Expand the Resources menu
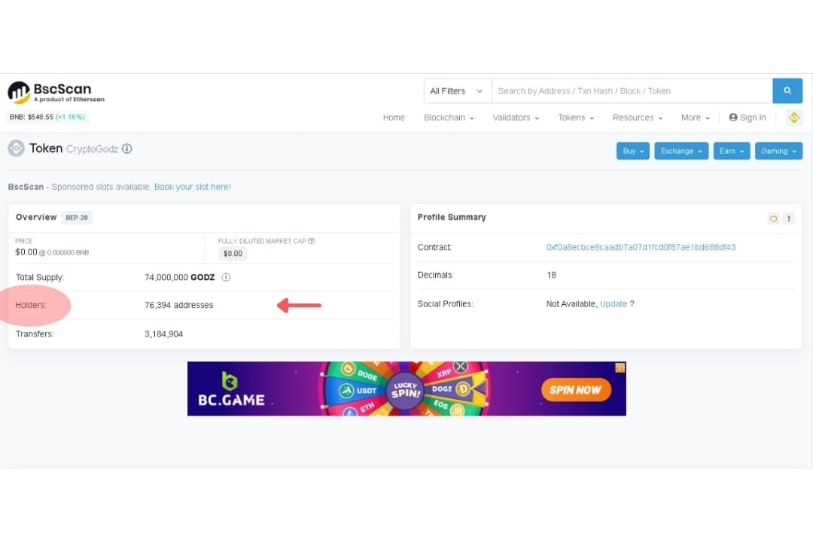The image size is (813, 542). (638, 117)
